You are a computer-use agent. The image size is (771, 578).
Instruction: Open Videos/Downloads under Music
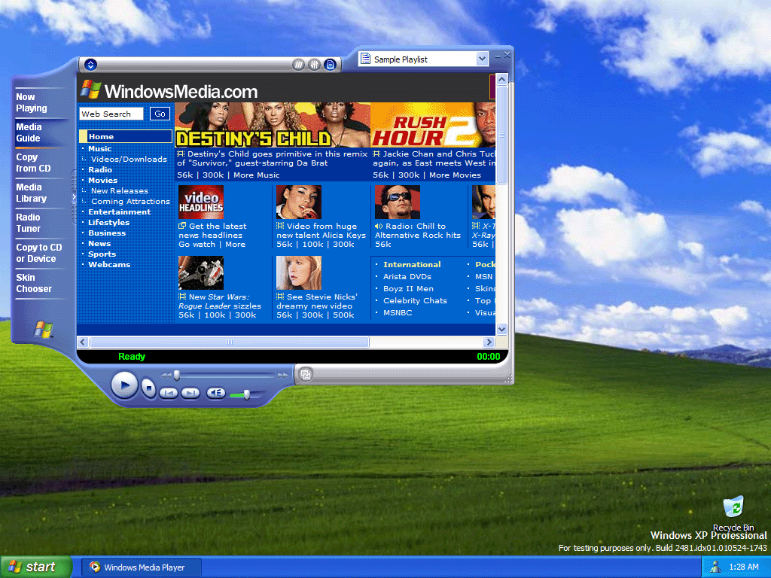[x=129, y=160]
